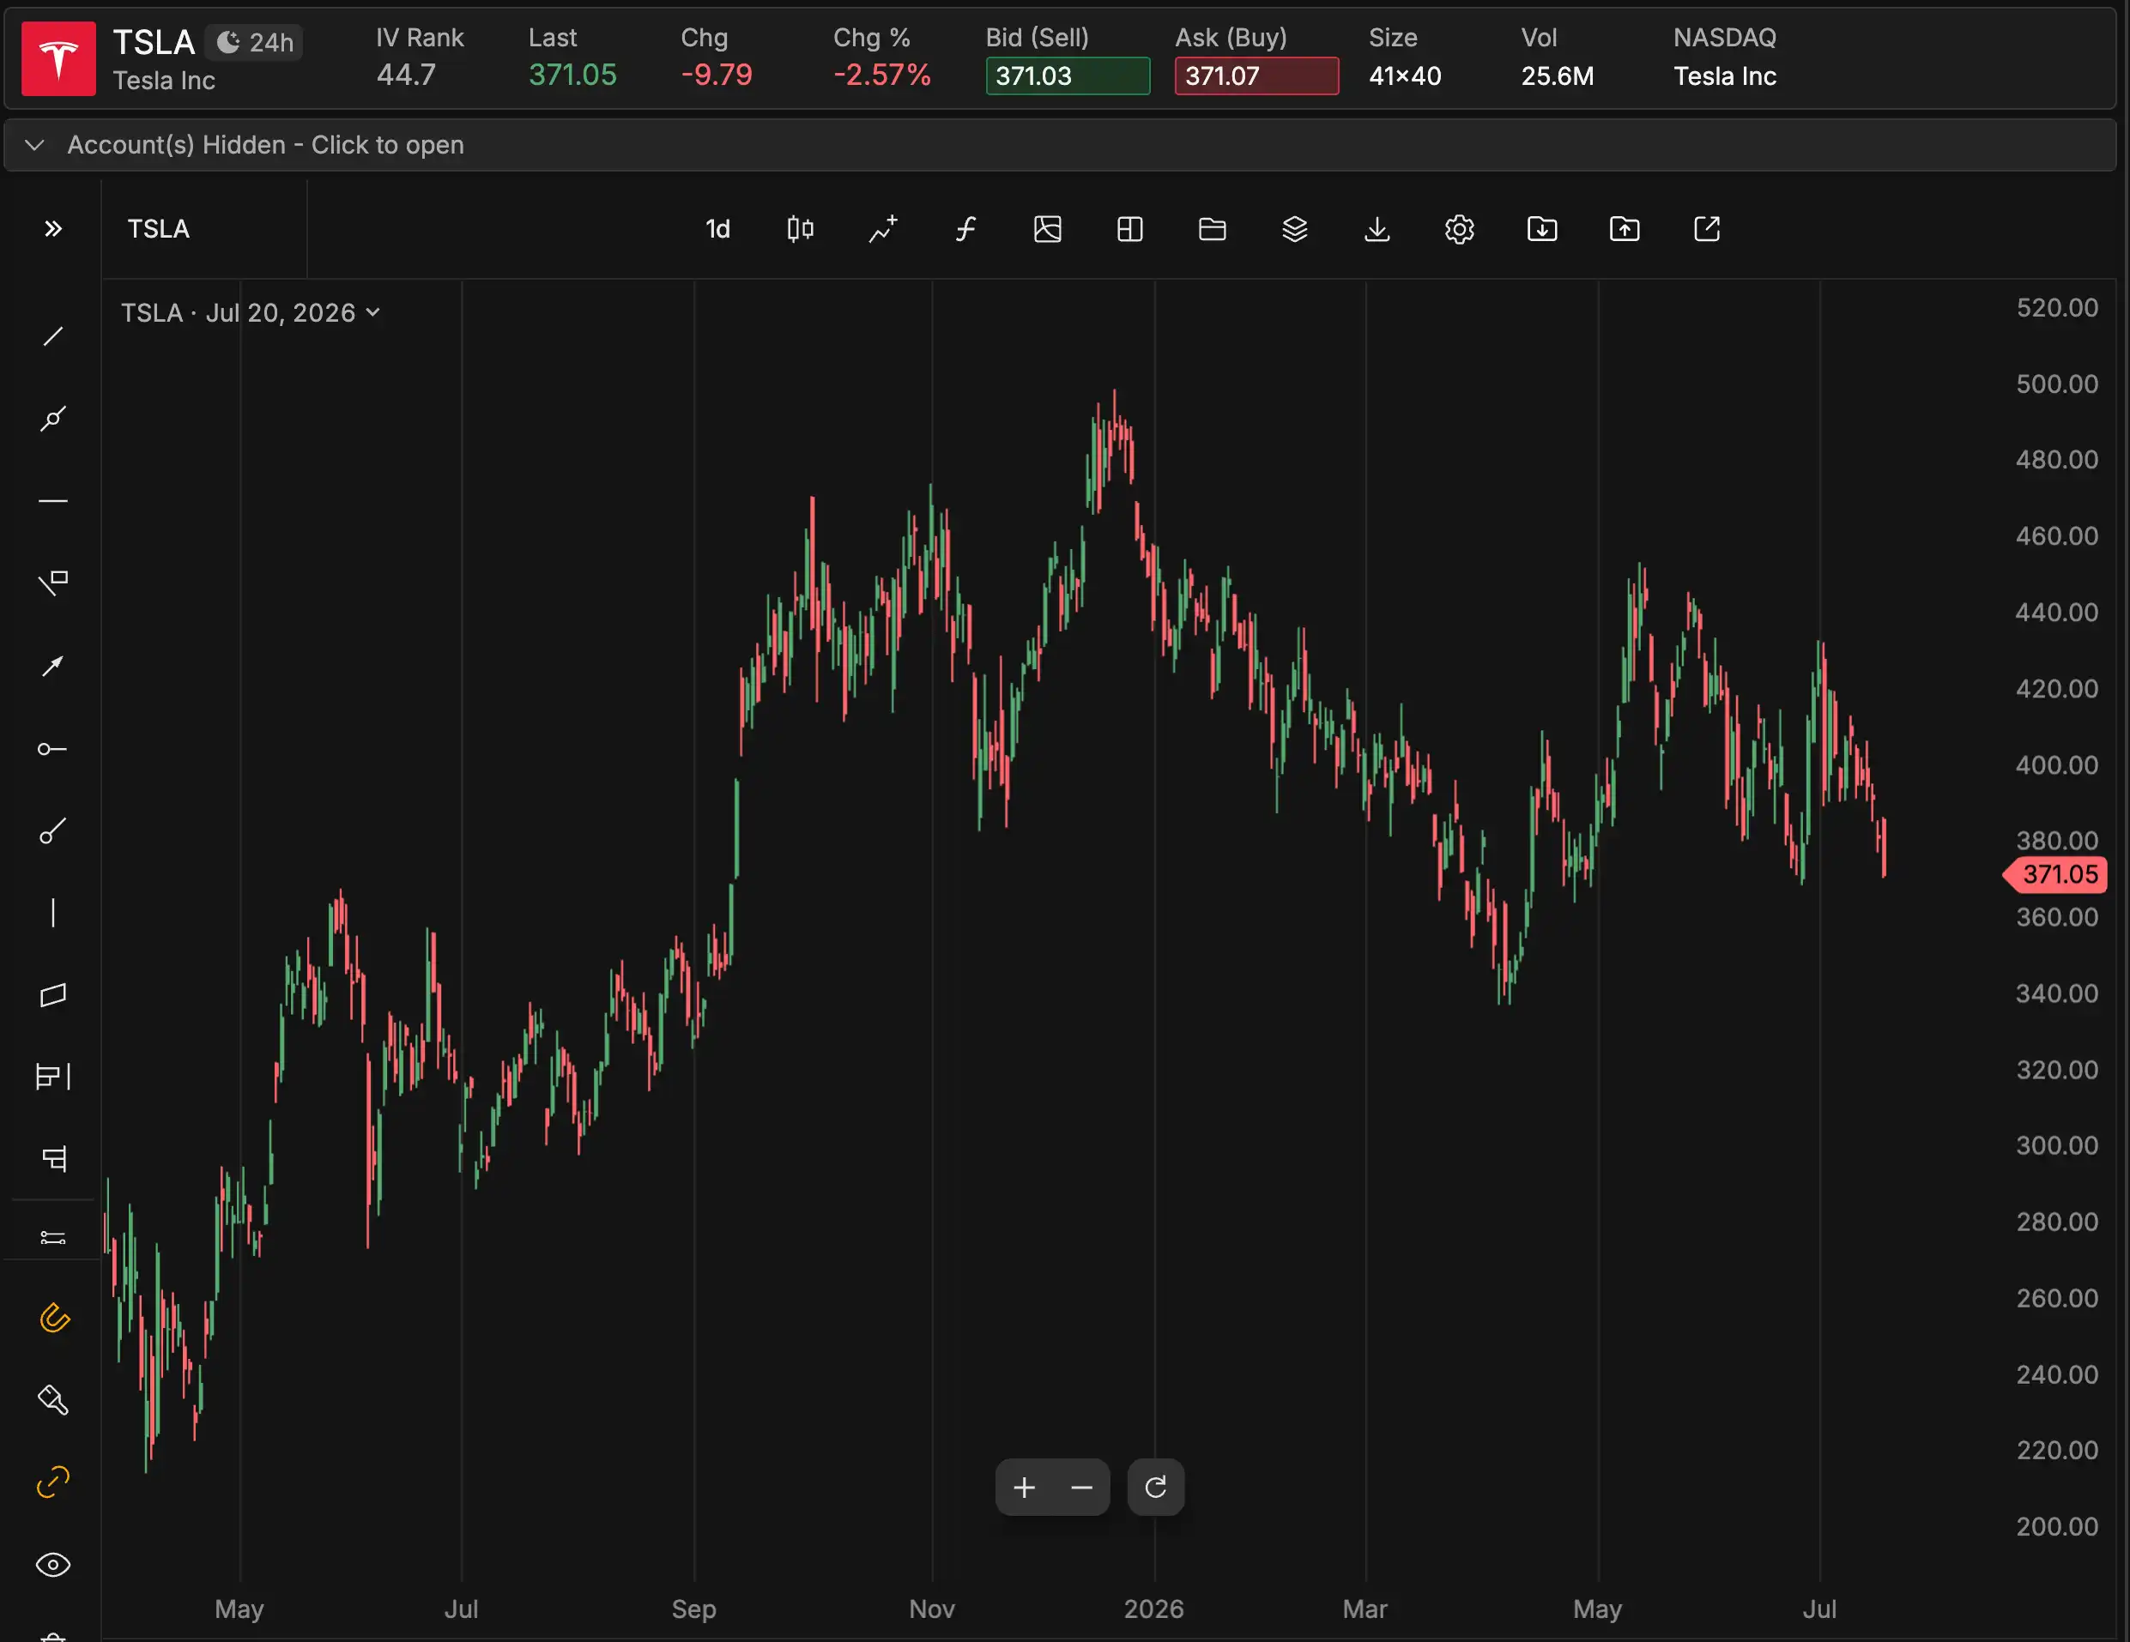Select the ray line tool

52,420
